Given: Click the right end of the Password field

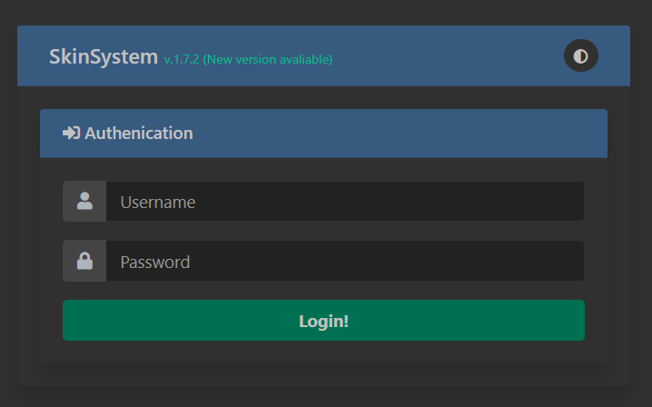Looking at the screenshot, I should tap(563, 262).
